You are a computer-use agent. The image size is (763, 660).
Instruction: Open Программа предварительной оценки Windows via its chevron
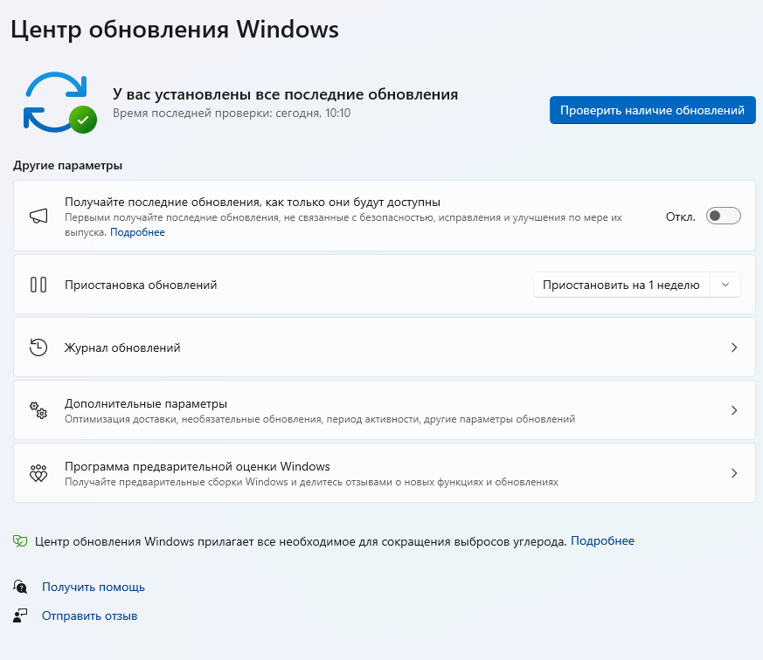point(734,473)
